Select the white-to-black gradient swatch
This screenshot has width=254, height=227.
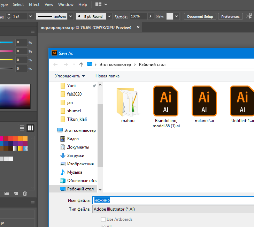(x=16, y=148)
